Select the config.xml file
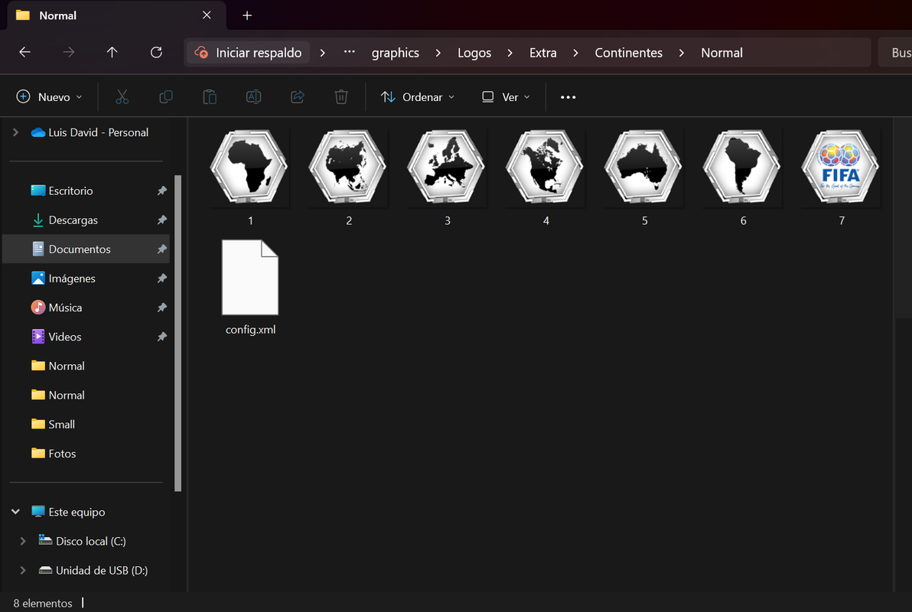 coord(250,288)
